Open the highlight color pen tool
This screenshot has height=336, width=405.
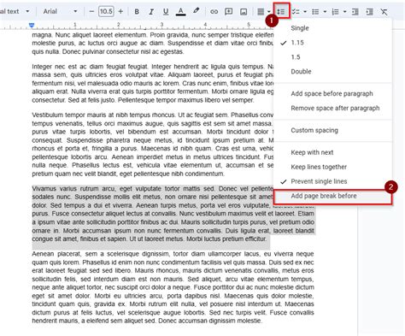click(196, 11)
